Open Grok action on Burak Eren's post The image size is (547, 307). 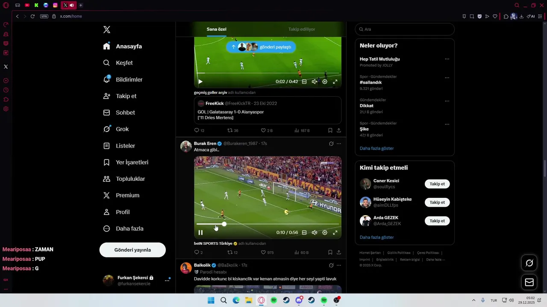click(331, 144)
